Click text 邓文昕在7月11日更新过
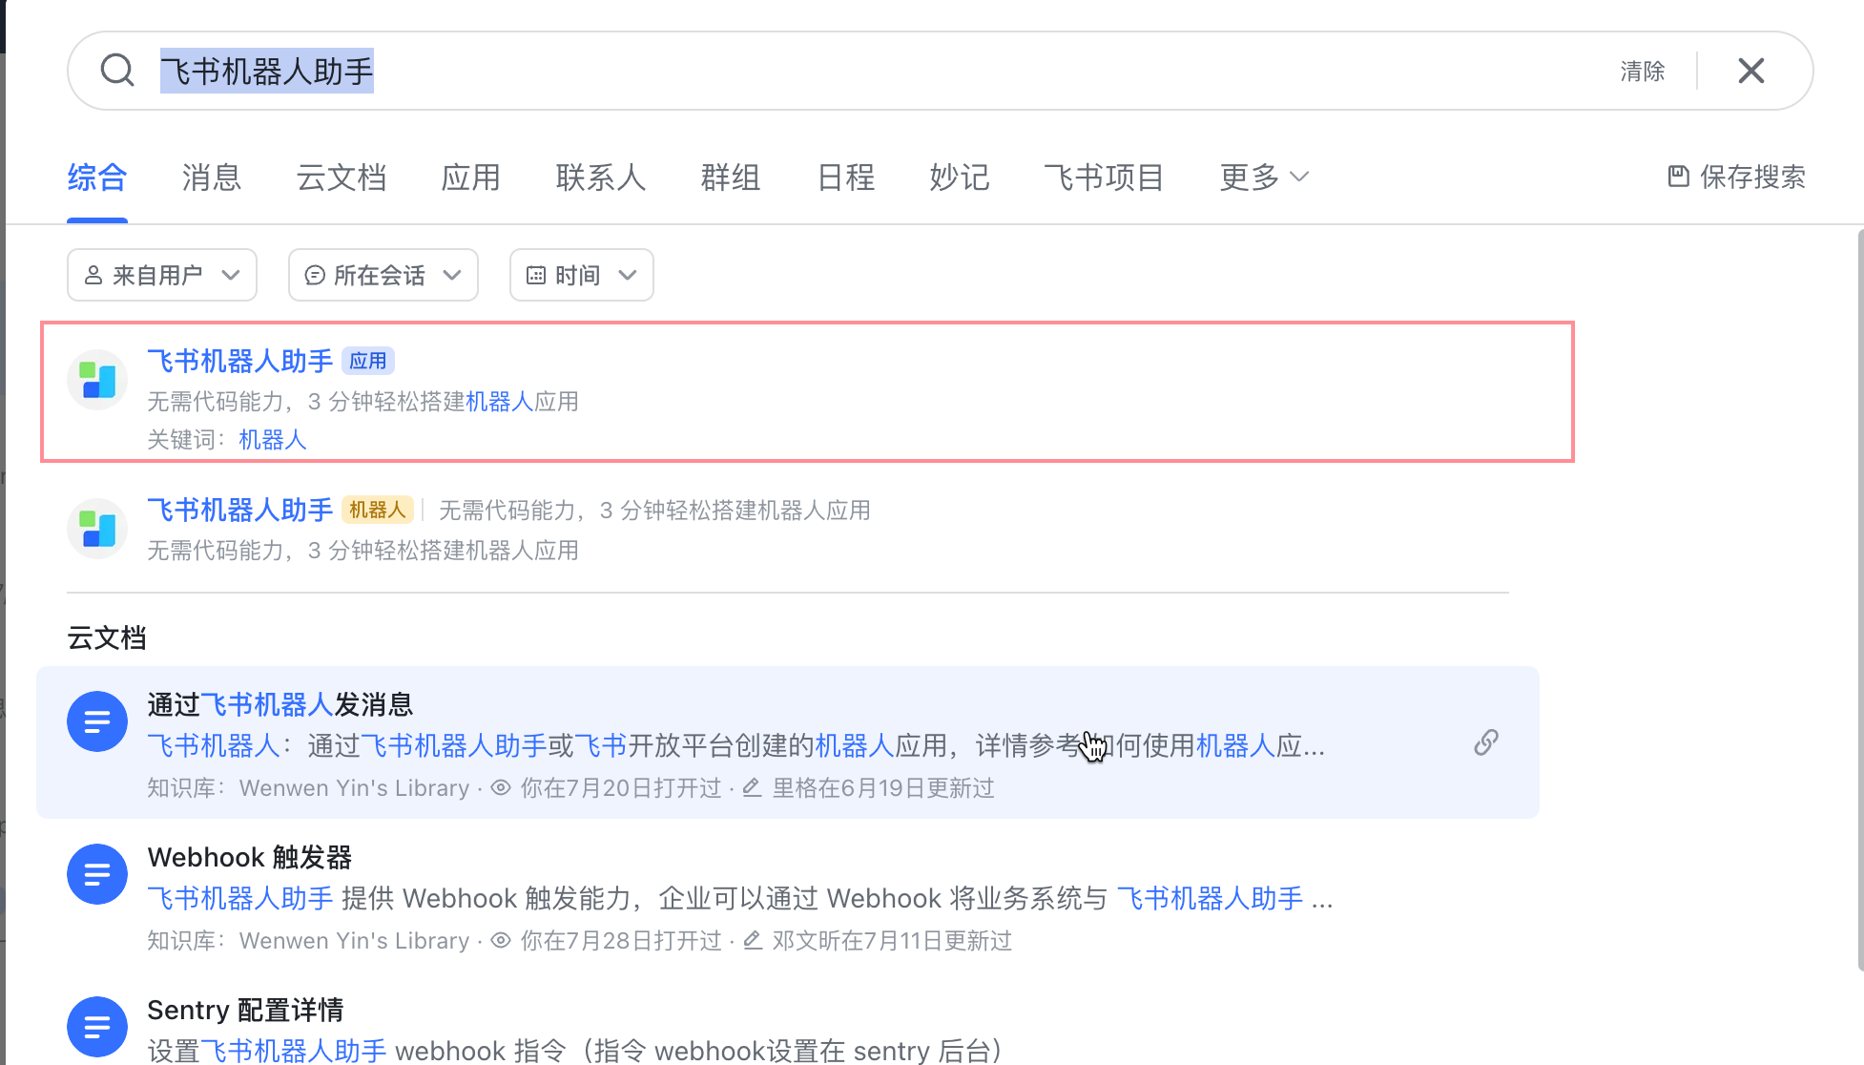This screenshot has height=1065, width=1864. [x=892, y=941]
